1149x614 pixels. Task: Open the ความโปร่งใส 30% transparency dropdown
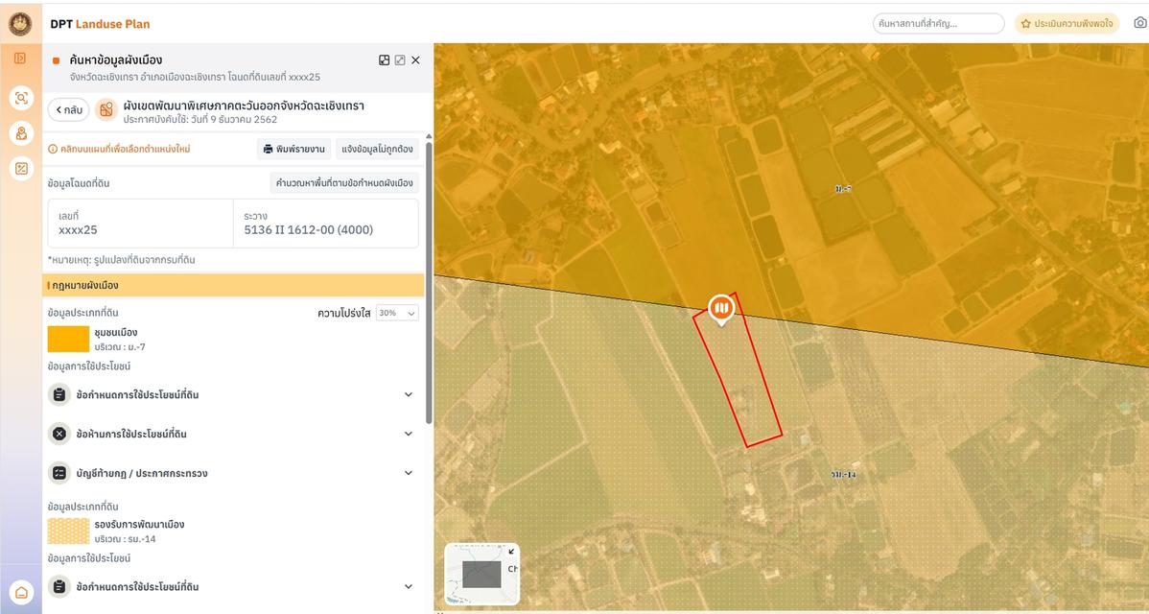[397, 313]
